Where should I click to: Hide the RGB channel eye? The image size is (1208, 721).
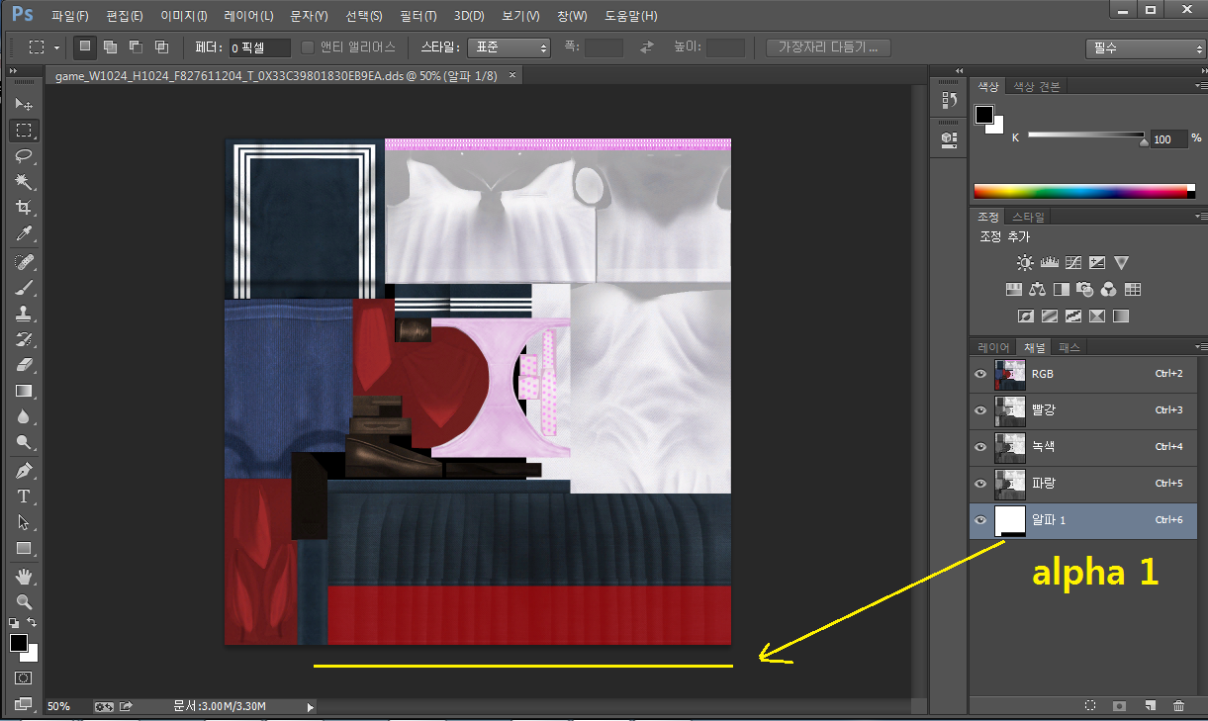[x=980, y=374]
